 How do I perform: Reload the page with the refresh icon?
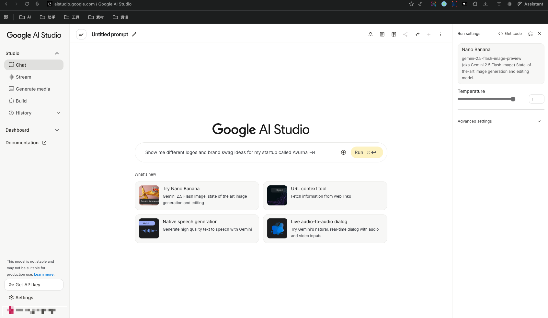[27, 4]
